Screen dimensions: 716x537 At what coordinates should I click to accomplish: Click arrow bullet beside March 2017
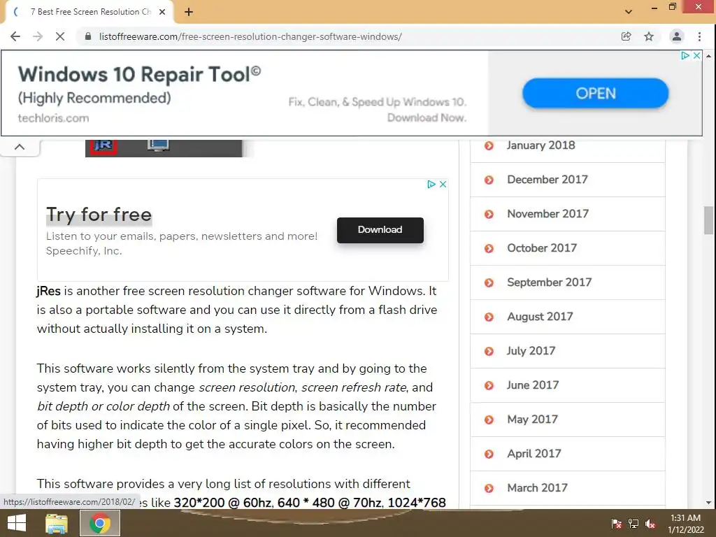489,488
